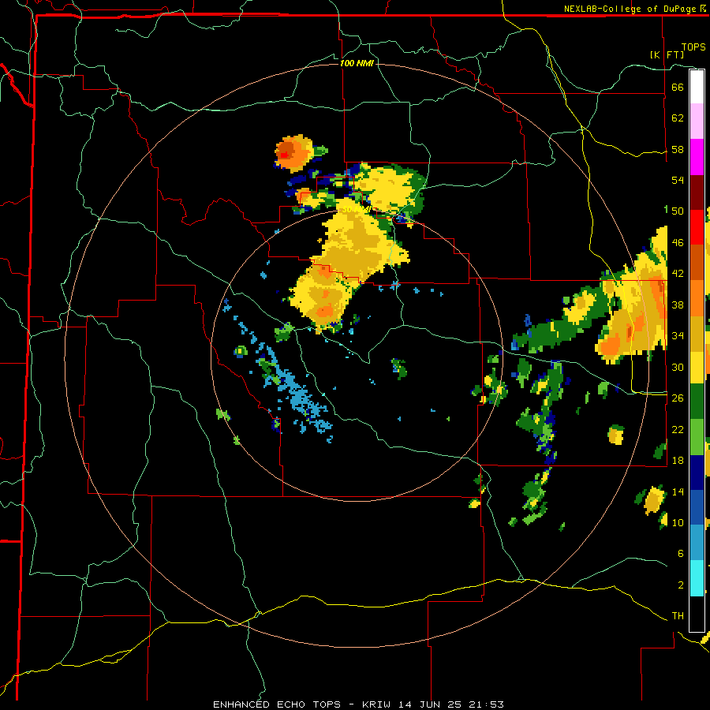Click the legend value 66
The width and height of the screenshot is (710, 710).
coord(678,87)
